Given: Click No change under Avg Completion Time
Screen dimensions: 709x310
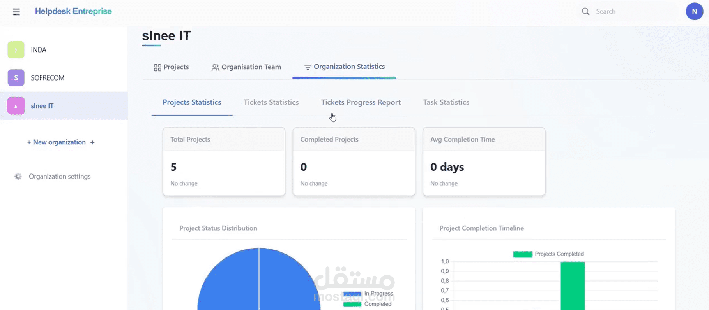Looking at the screenshot, I should (444, 184).
